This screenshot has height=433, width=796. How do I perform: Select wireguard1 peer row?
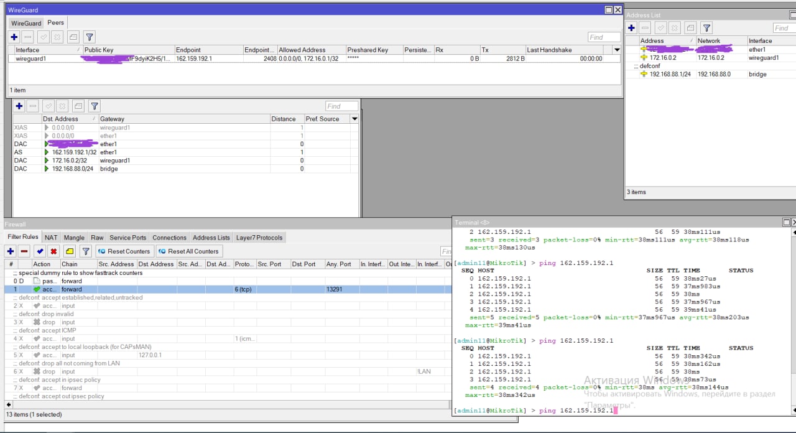(314, 58)
